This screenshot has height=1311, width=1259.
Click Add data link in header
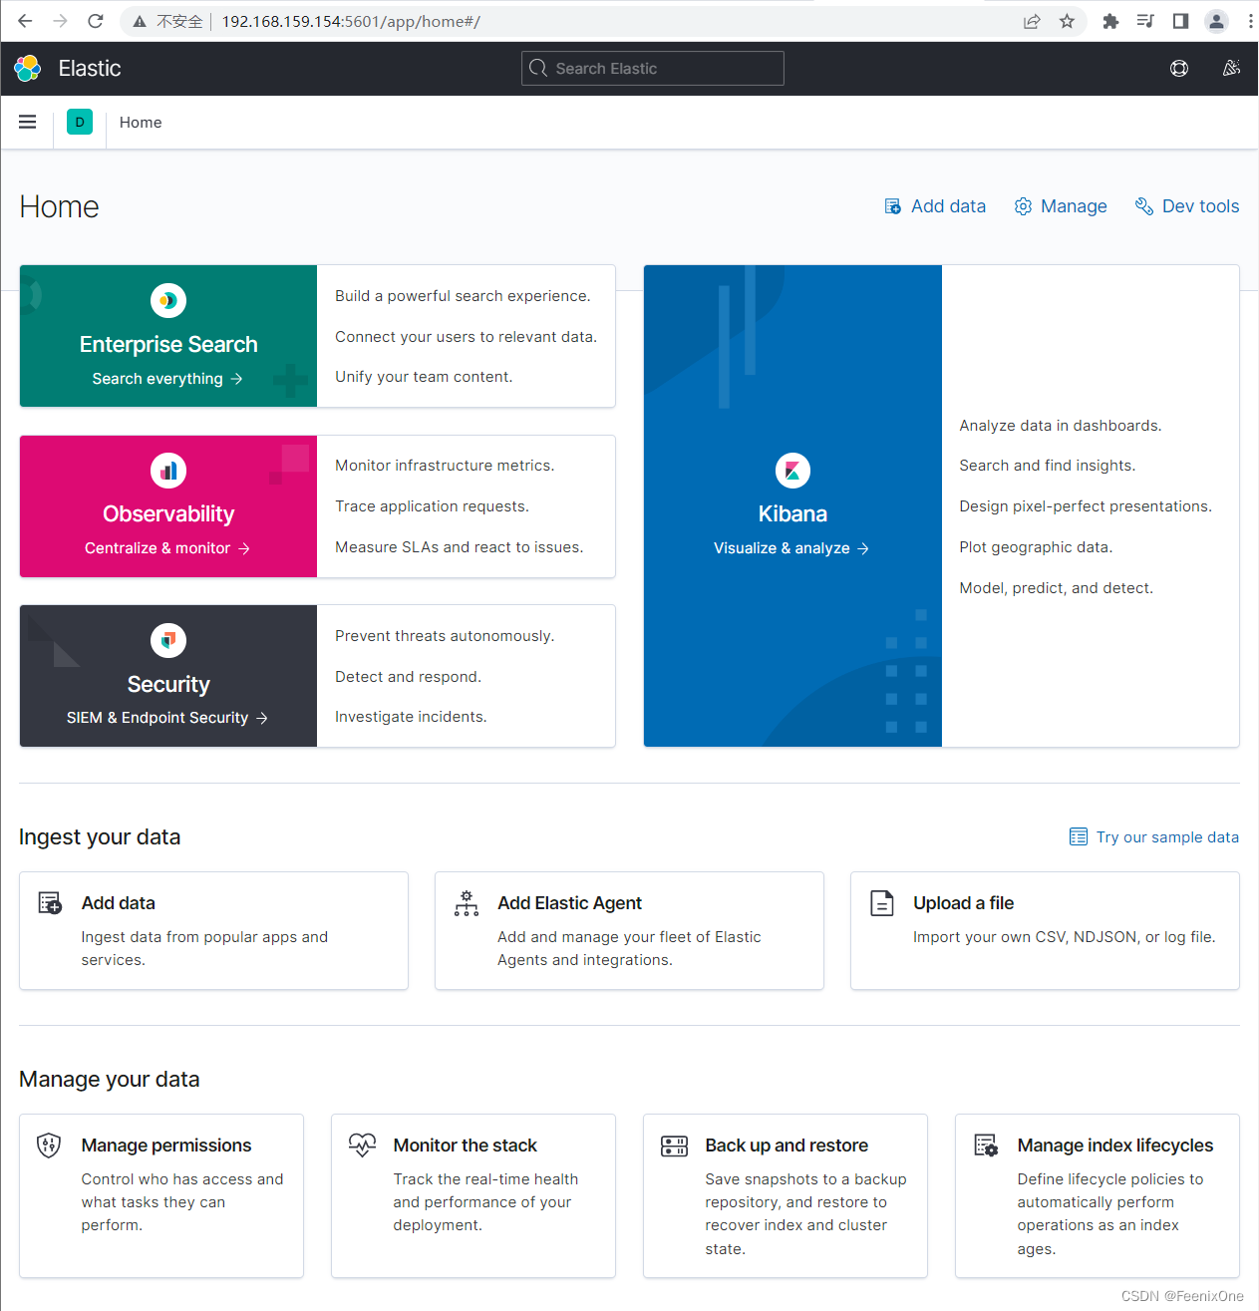pyautogui.click(x=935, y=206)
